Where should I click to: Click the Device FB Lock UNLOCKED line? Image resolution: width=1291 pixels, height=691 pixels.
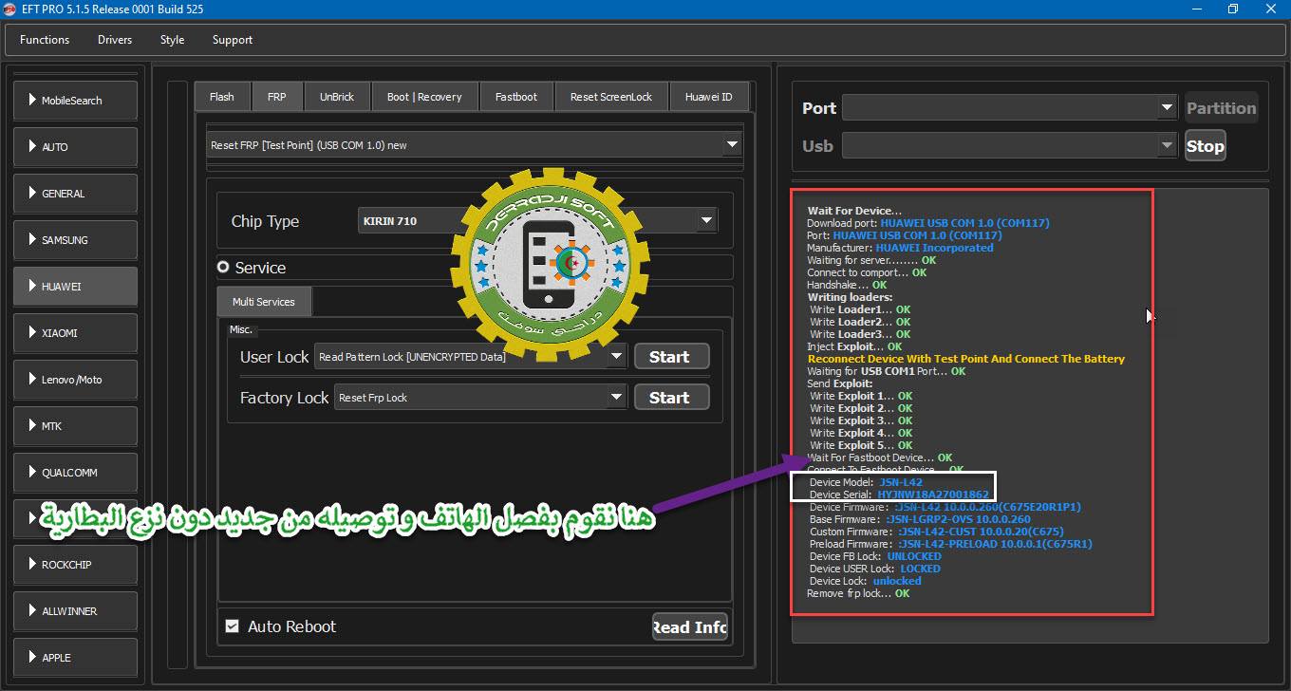(875, 556)
